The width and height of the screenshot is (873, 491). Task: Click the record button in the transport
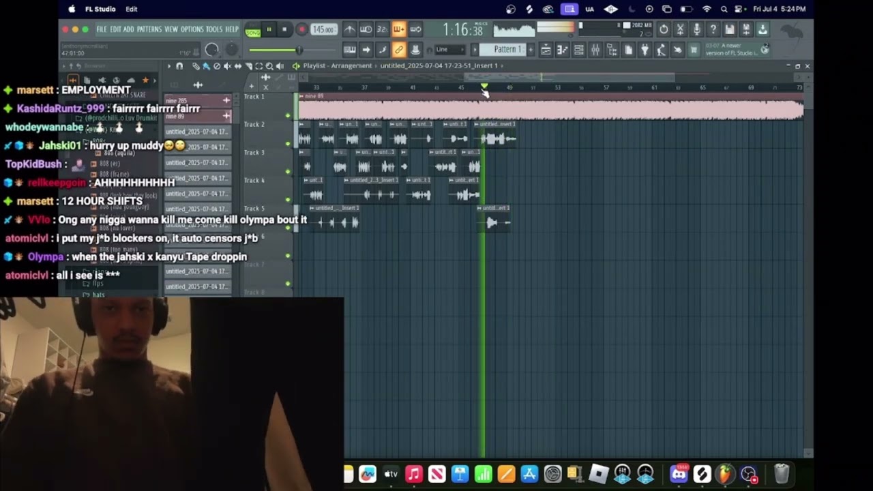[301, 29]
